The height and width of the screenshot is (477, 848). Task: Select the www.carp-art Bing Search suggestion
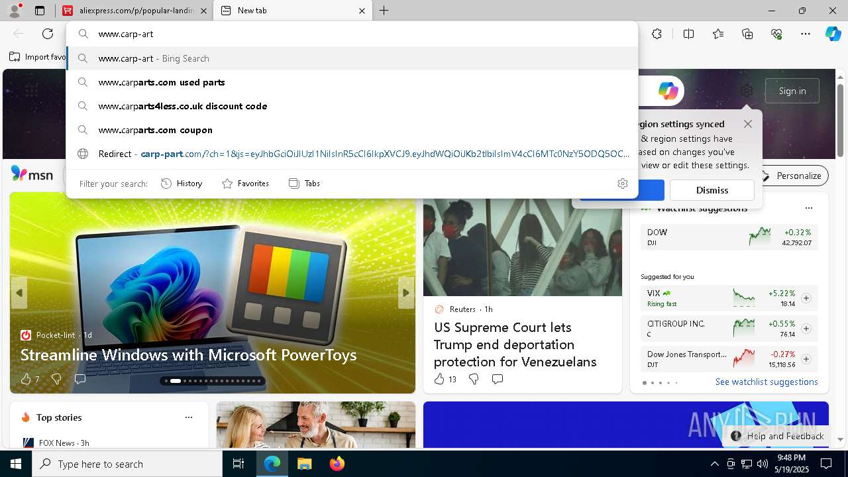[352, 58]
